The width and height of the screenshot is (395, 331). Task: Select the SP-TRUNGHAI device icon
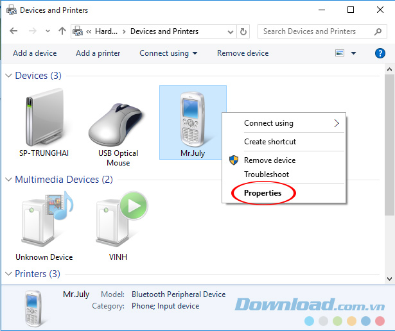click(x=44, y=117)
